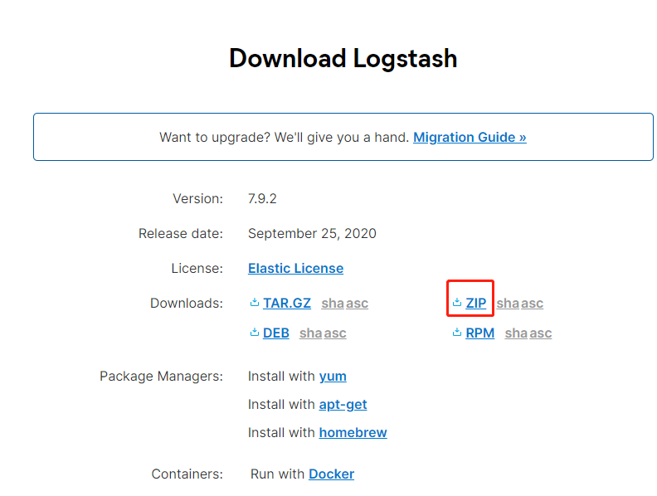Click the Containers label
Viewport: 657px width, 496px height.
coord(187,474)
